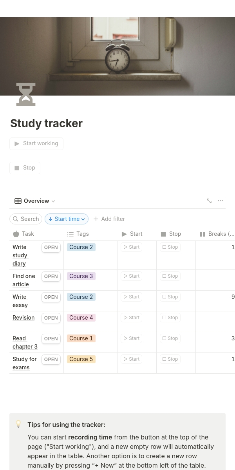Image resolution: width=235 pixels, height=470 pixels.
Task: Open the Start time sort dropdown
Action: (x=67, y=219)
